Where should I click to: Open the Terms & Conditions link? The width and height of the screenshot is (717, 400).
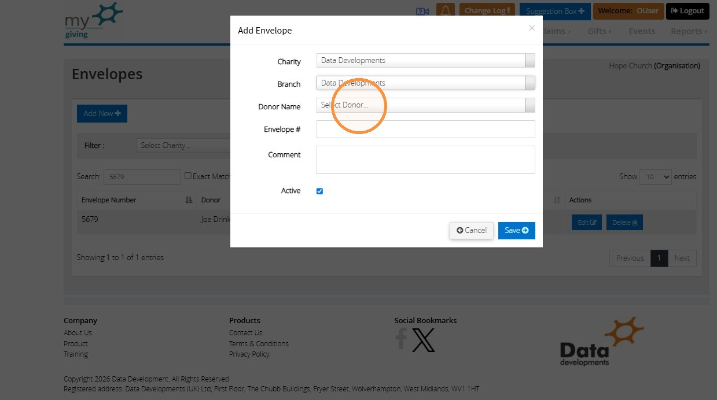pos(259,343)
